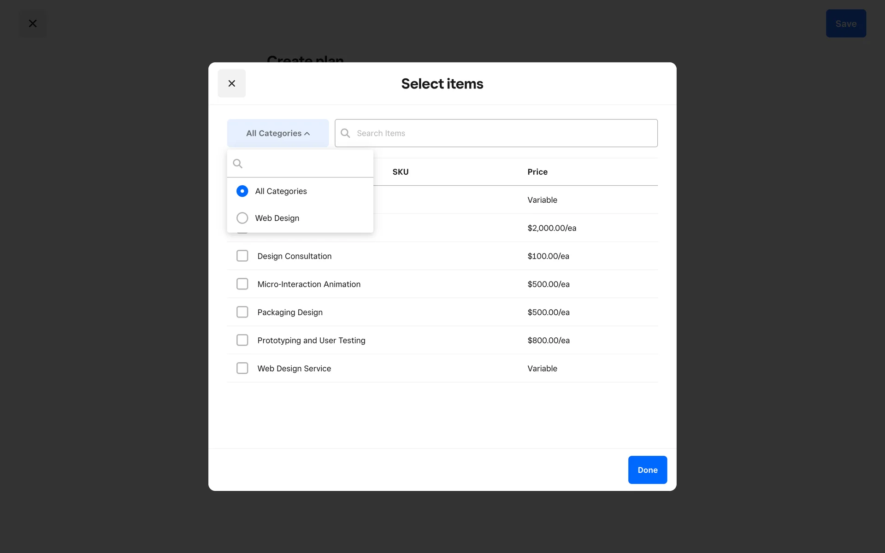Click the SKU column header
This screenshot has height=553, width=885.
click(400, 172)
